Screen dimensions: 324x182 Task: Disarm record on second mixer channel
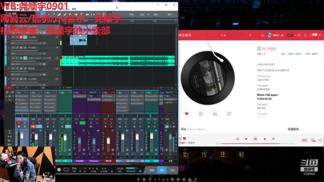click(33, 127)
